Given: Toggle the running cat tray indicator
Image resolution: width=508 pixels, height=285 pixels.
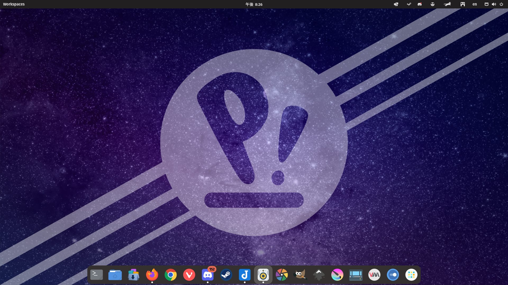Looking at the screenshot, I should coord(447,4).
